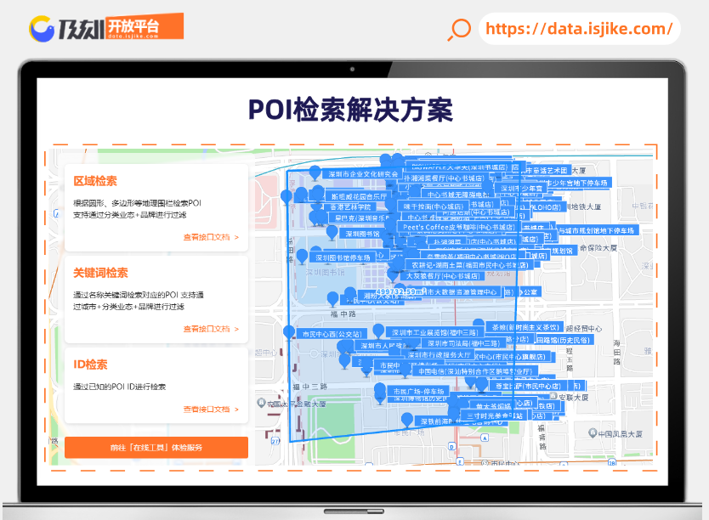Image resolution: width=709 pixels, height=520 pixels.
Task: Open 查看接口文档 under 关键词检索
Action: (204, 328)
